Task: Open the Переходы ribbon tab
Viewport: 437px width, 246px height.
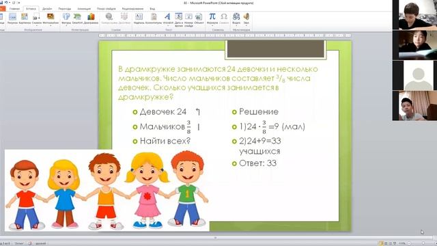Action: (x=65, y=9)
